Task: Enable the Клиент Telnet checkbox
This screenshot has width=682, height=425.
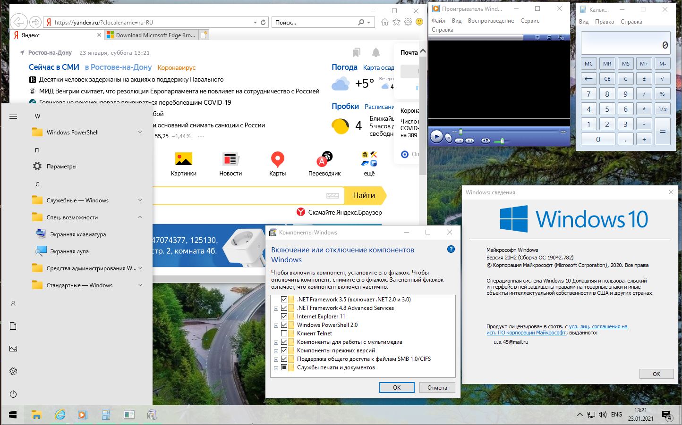Action: 284,333
